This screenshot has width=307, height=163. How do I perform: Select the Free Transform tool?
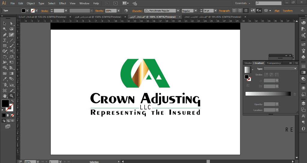12,62
